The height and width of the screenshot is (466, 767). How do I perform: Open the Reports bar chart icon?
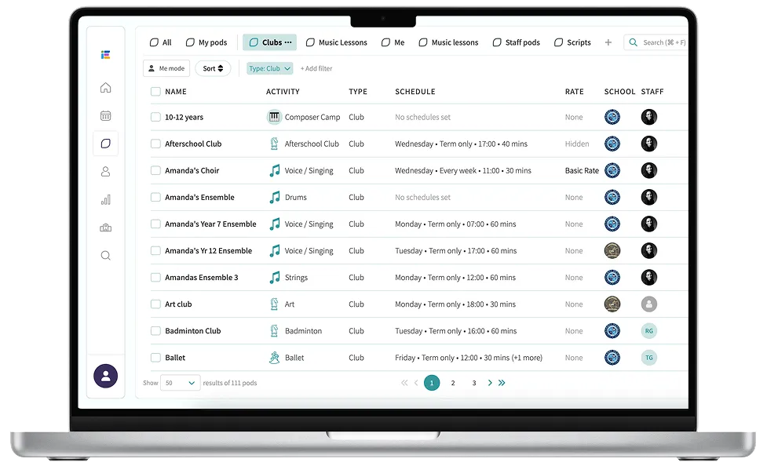pyautogui.click(x=105, y=200)
